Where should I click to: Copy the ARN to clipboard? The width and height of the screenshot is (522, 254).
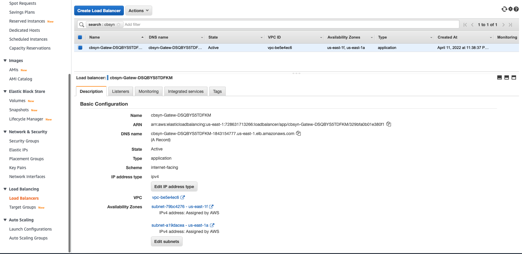click(389, 124)
